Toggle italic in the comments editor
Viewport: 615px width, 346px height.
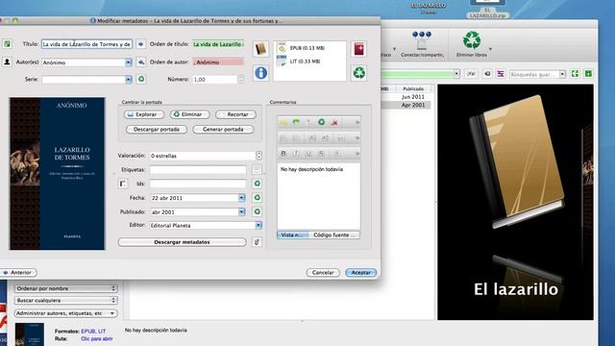pyautogui.click(x=296, y=154)
